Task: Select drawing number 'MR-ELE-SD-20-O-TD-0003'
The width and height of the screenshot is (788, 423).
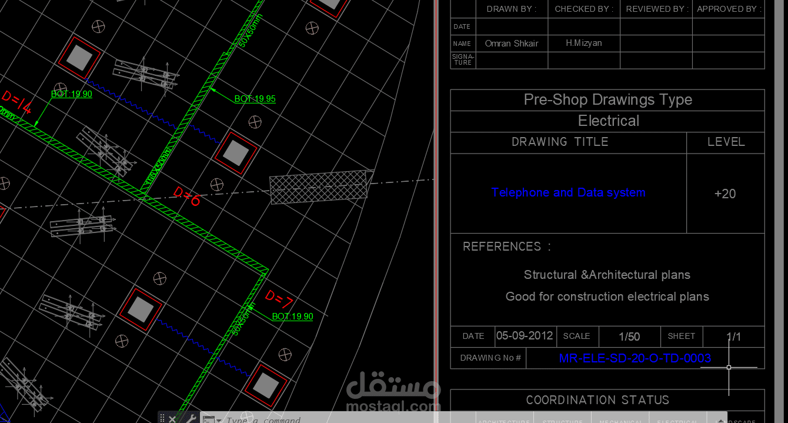Action: [x=635, y=358]
